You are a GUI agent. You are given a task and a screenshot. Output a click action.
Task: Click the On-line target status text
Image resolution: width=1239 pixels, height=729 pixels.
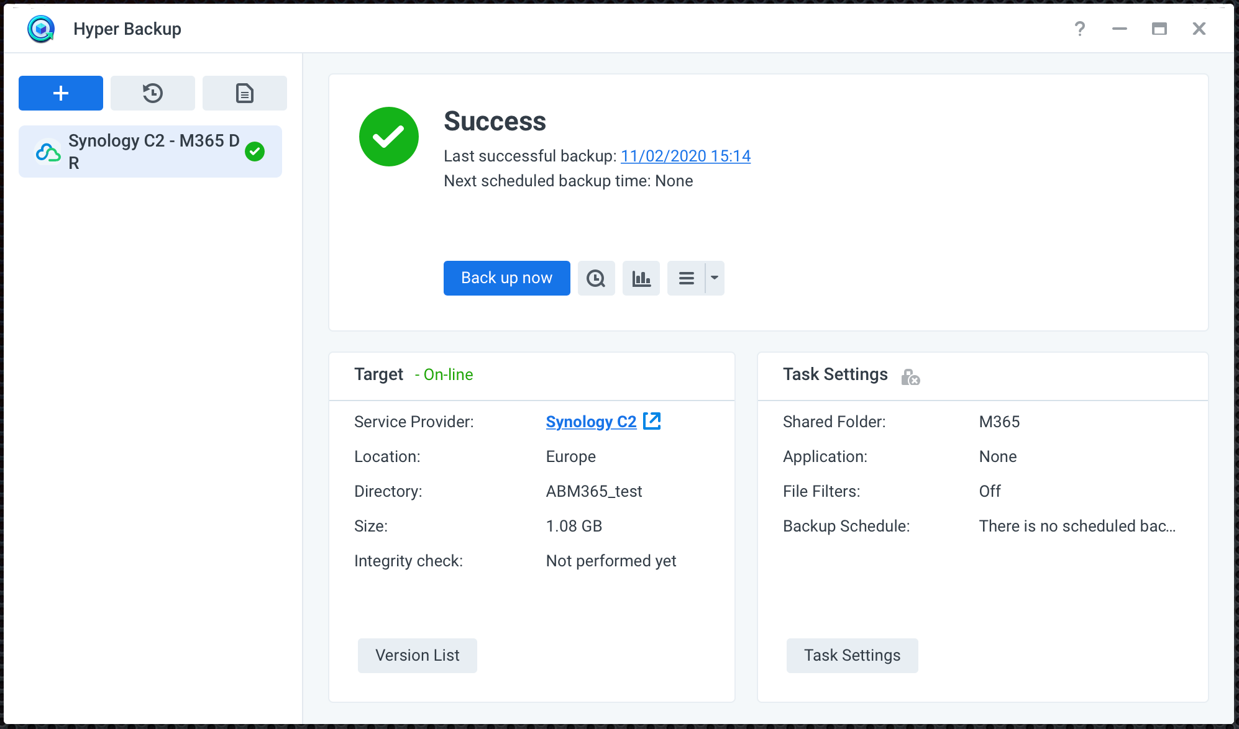coord(444,374)
